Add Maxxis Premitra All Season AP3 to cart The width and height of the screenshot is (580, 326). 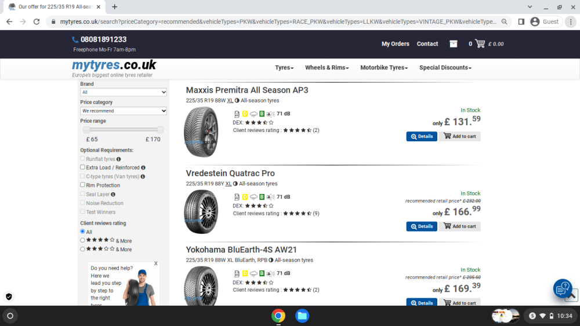click(x=459, y=137)
